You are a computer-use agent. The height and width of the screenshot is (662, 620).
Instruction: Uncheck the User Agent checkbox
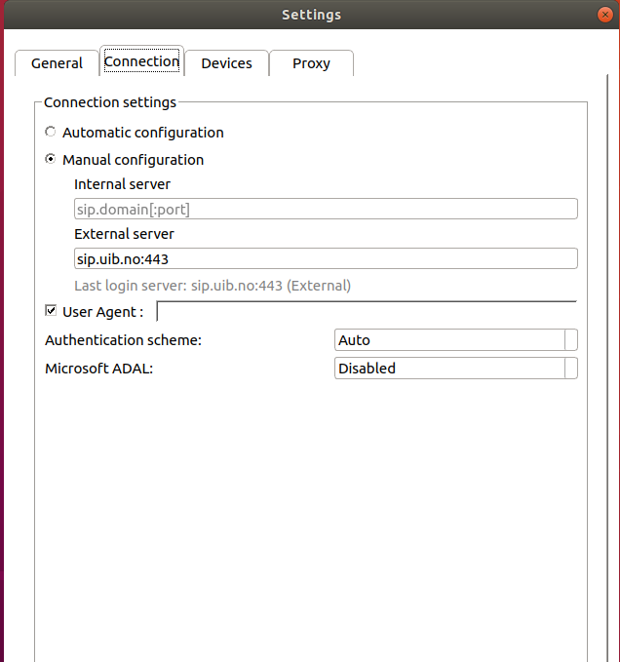click(x=52, y=312)
